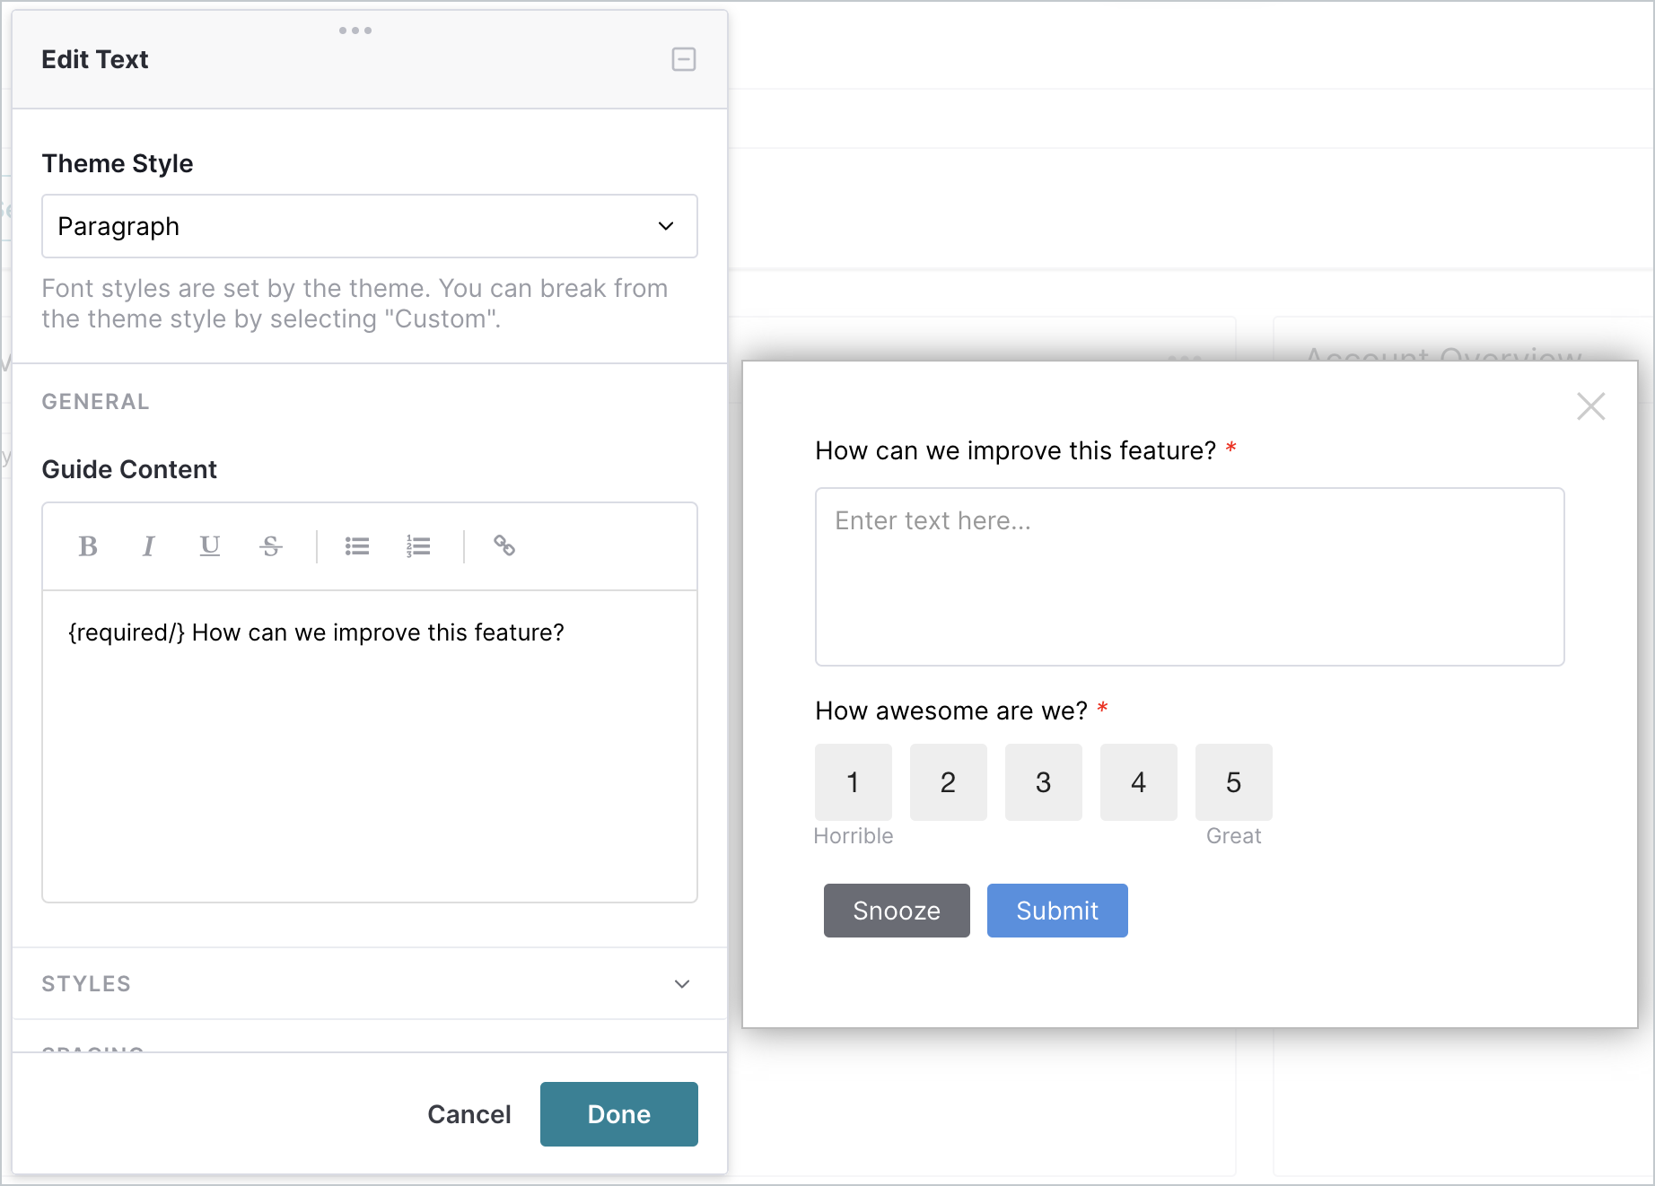Viewport: 1655px width, 1186px height.
Task: Select rating 1 labeled Horrible
Action: (854, 782)
